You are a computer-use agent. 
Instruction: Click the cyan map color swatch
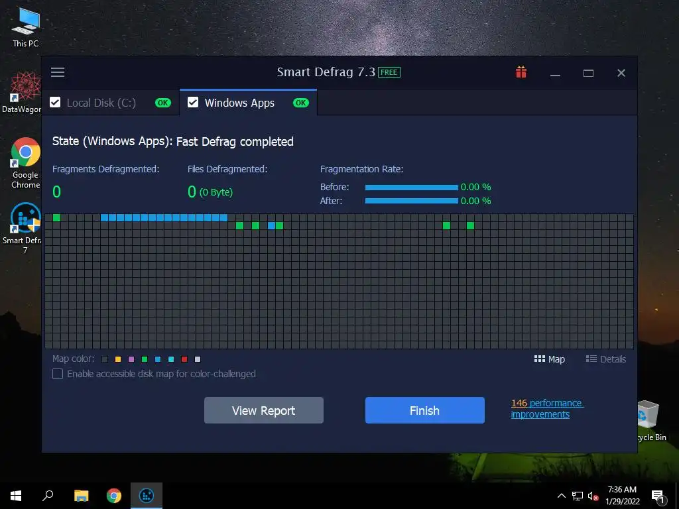tap(171, 359)
